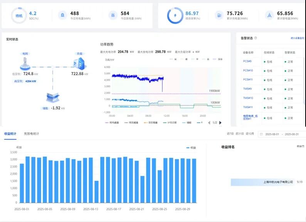Click the 今日放电量 discharge icon
The width and height of the screenshot is (306, 222).
(x=113, y=15)
